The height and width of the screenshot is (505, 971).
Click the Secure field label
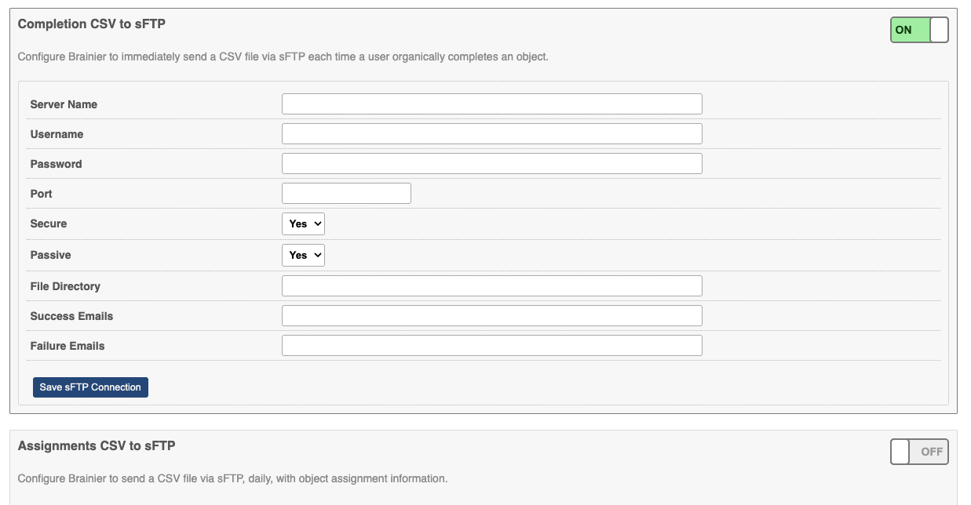[x=49, y=223]
